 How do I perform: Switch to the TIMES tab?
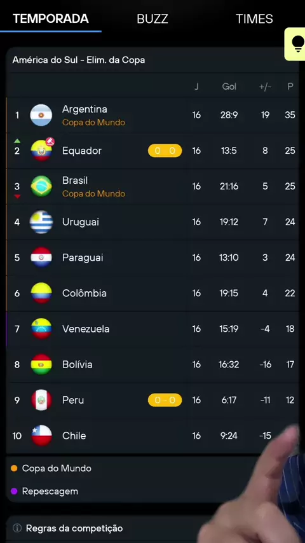pyautogui.click(x=254, y=18)
